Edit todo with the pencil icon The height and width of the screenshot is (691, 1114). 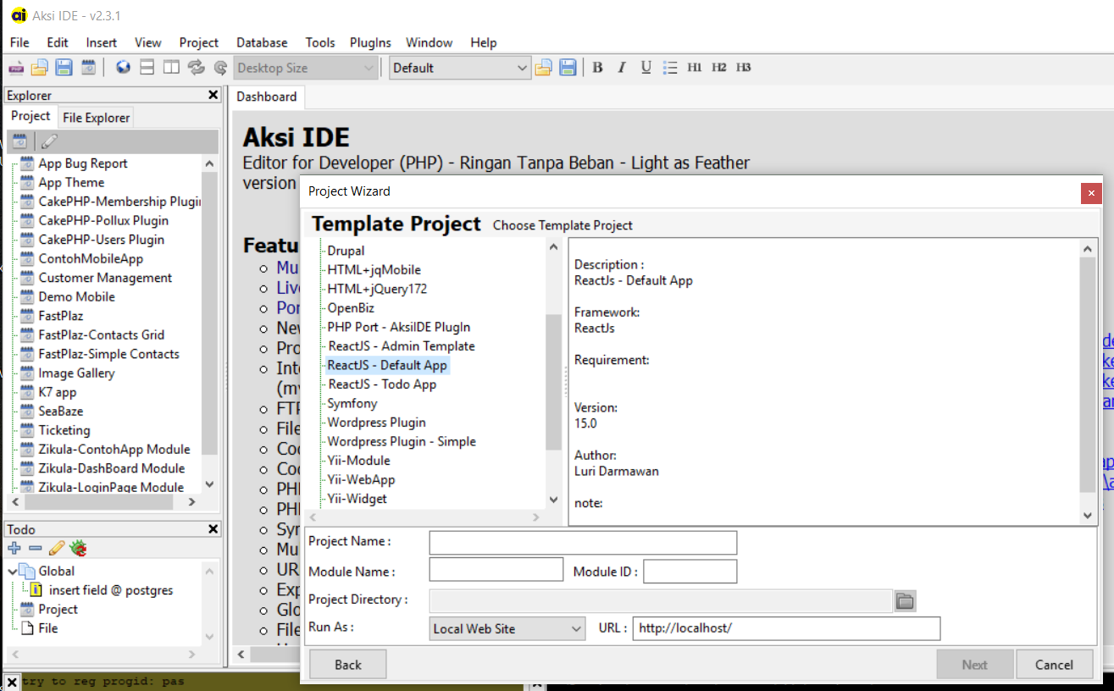tap(57, 548)
